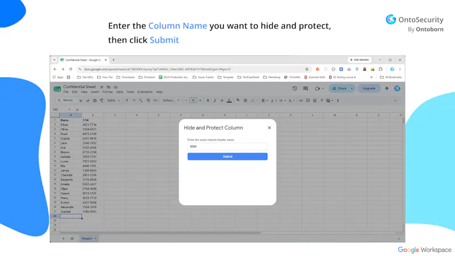Open the Sheet1 tab dropdown arrow
Image resolution: width=455 pixels, height=256 pixels.
point(96,238)
